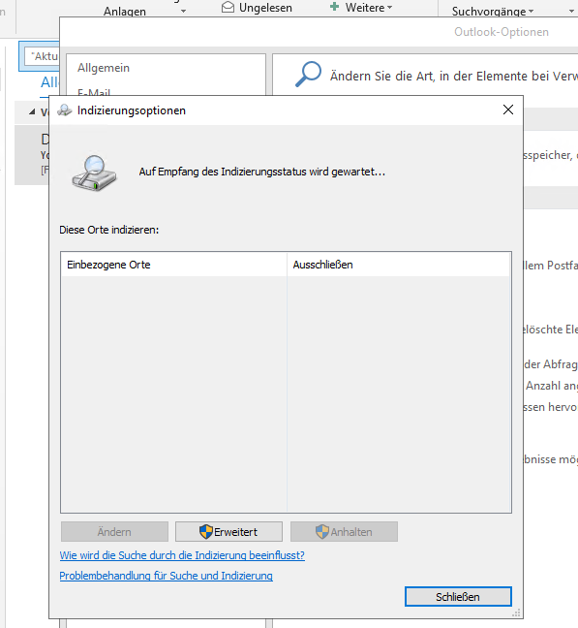The width and height of the screenshot is (578, 628).
Task: Select E-Mail category in options list
Action: 94,92
